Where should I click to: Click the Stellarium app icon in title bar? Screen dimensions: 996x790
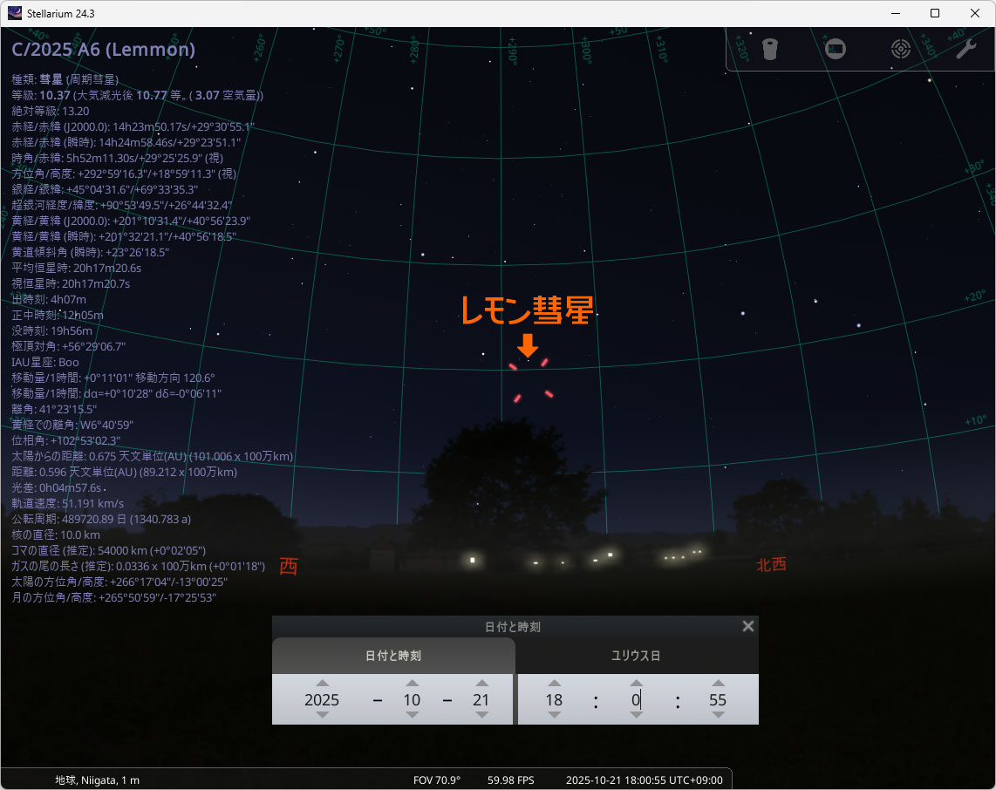pyautogui.click(x=15, y=13)
